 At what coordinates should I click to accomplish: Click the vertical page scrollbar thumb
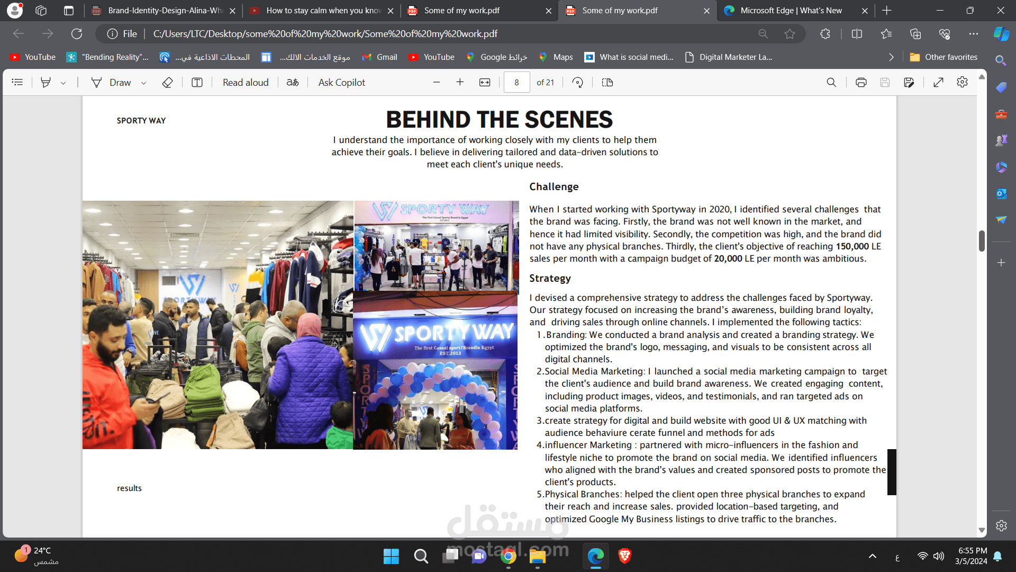(982, 241)
